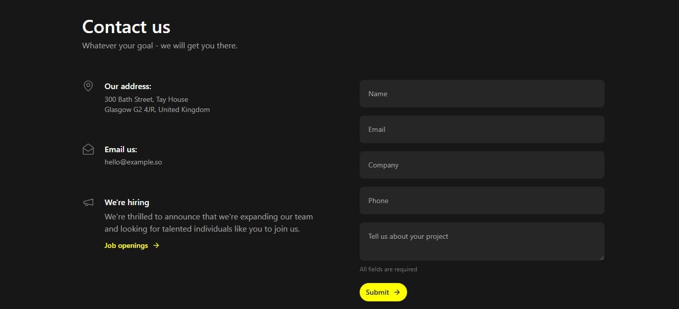Click the 'We're hiring' heading
This screenshot has width=679, height=309.
click(127, 202)
